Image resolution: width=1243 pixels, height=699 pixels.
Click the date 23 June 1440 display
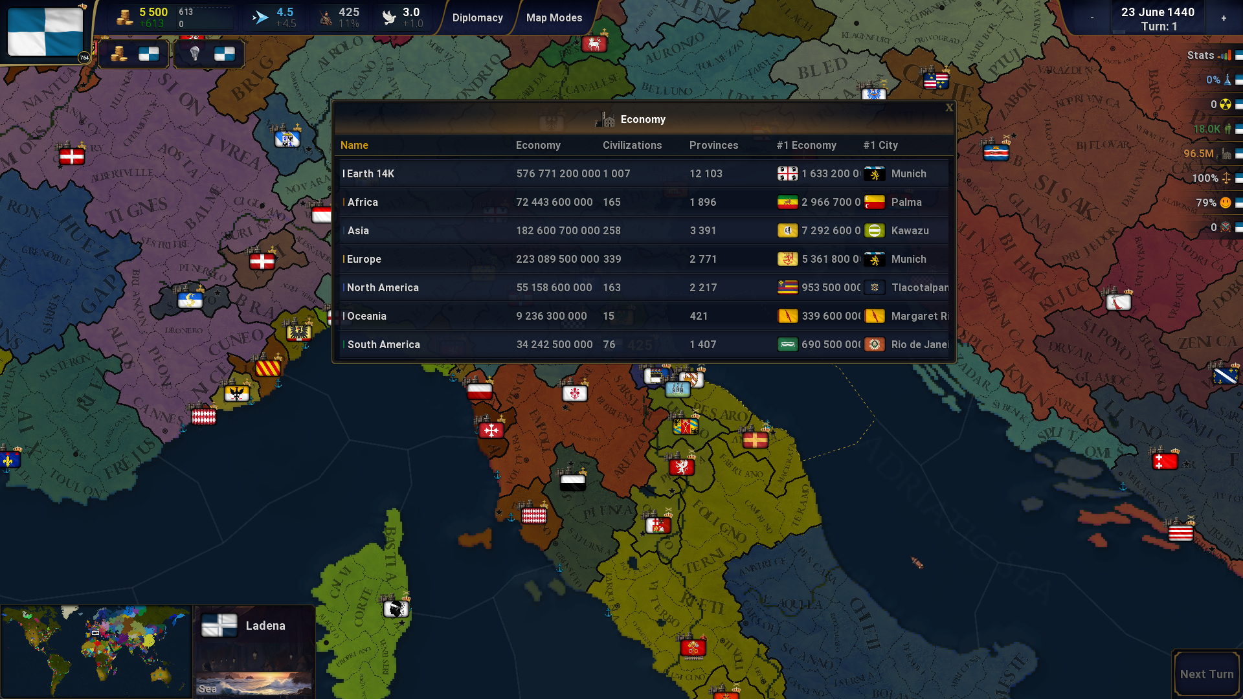pos(1158,12)
